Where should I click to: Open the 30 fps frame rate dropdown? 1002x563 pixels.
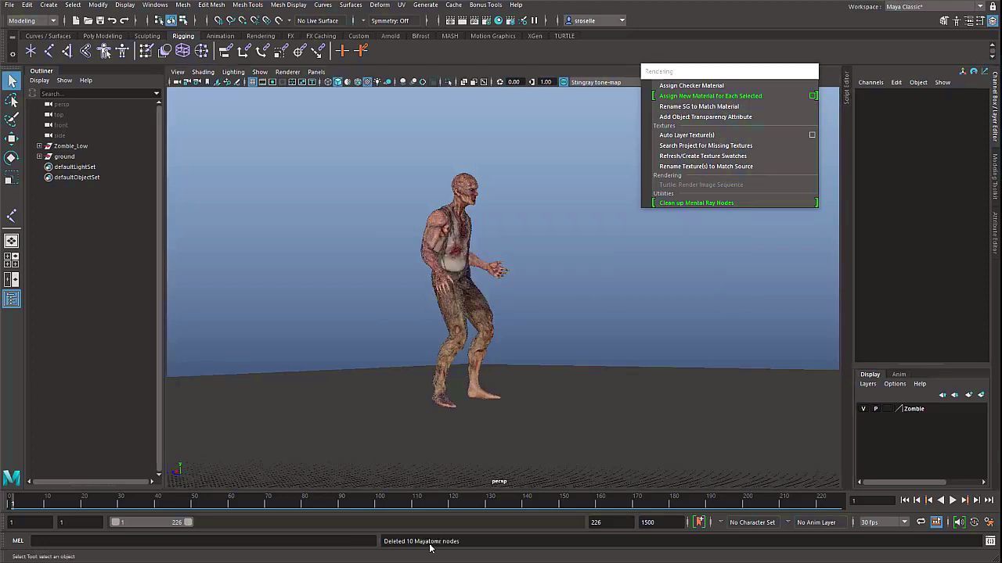point(884,522)
